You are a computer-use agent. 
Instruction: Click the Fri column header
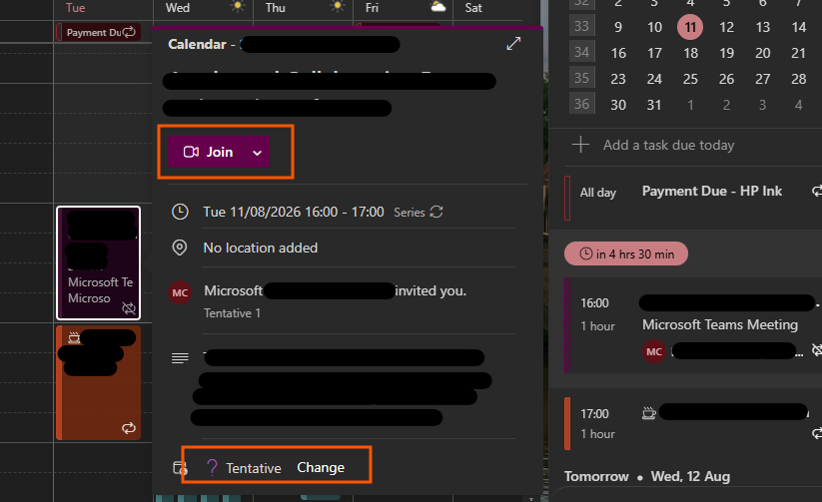pos(372,8)
